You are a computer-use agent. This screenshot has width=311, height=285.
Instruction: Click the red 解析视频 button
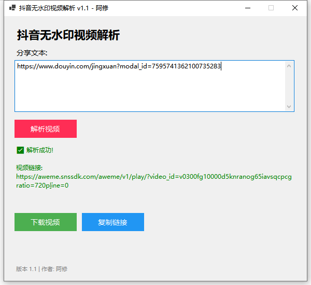46,129
